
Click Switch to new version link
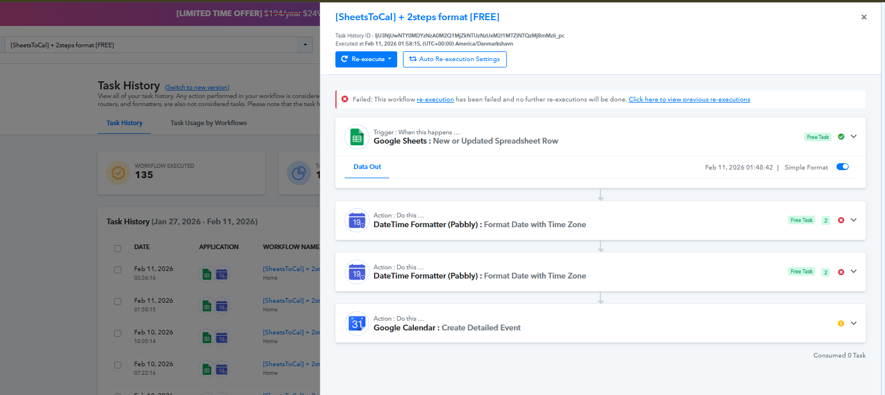pos(197,87)
